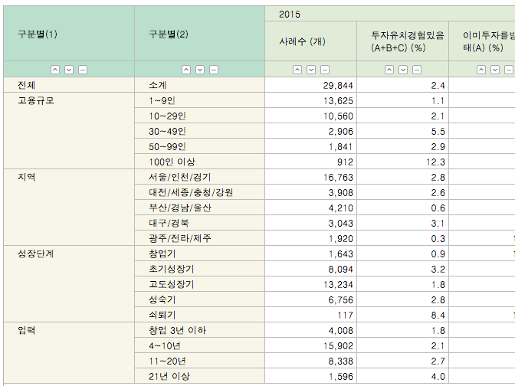Sort 사례수 (개) column ascending
515x386 pixels.
coord(297,70)
